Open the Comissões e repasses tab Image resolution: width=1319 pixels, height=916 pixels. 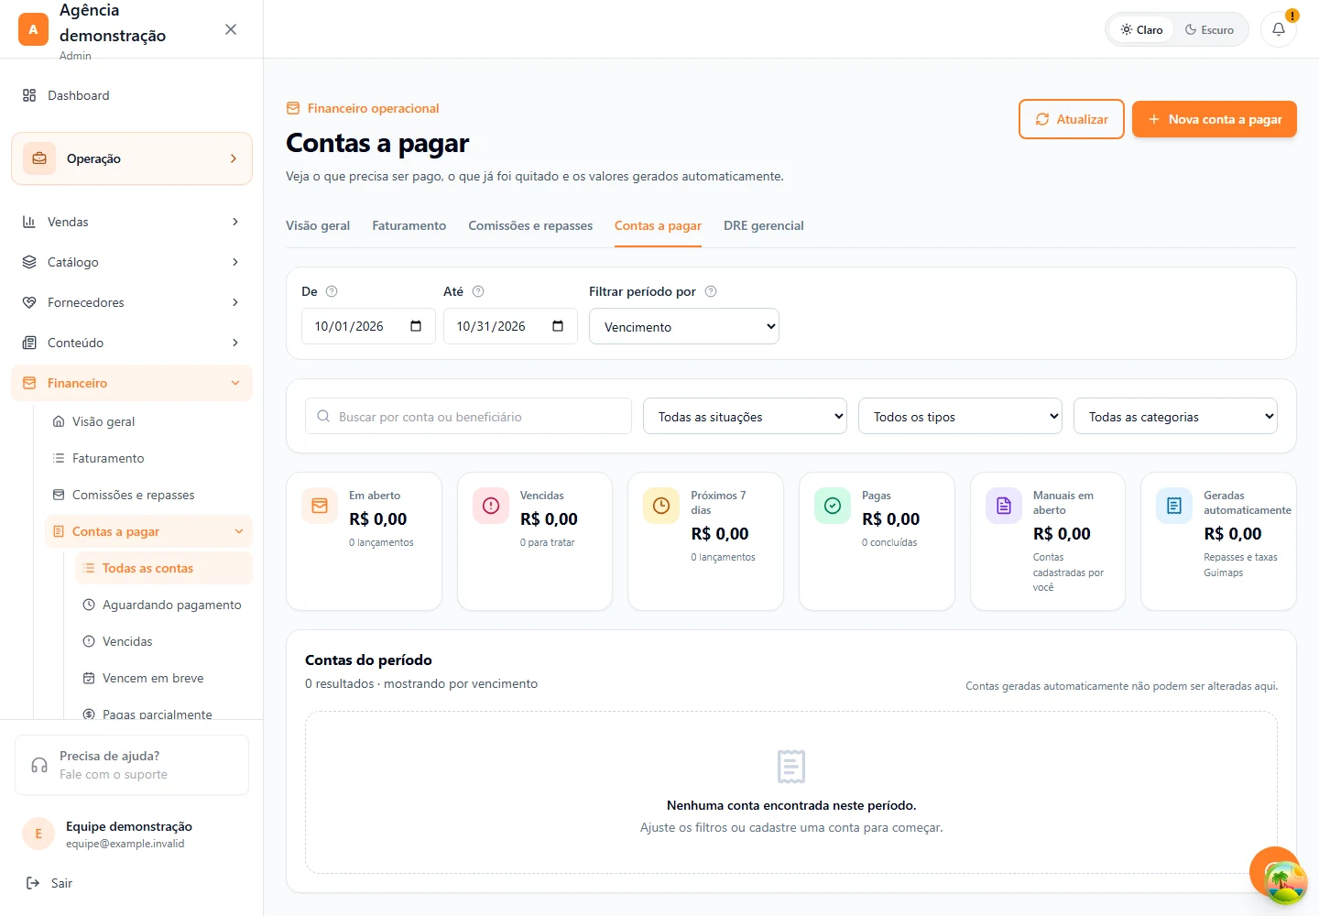(x=530, y=225)
